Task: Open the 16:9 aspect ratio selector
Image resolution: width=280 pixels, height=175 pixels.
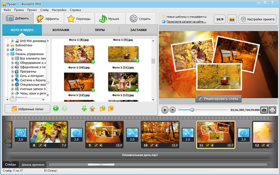Action: pos(219,19)
